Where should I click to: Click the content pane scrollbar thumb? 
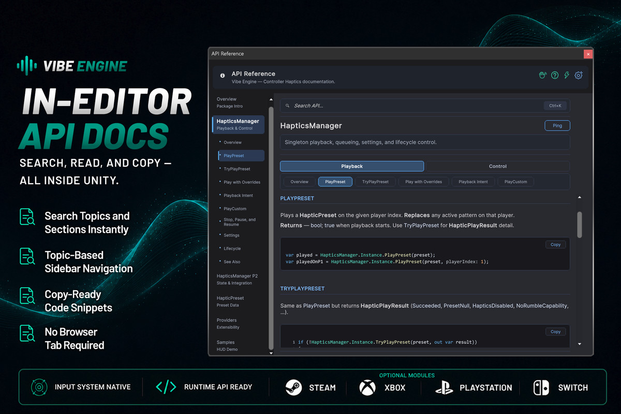[579, 225]
